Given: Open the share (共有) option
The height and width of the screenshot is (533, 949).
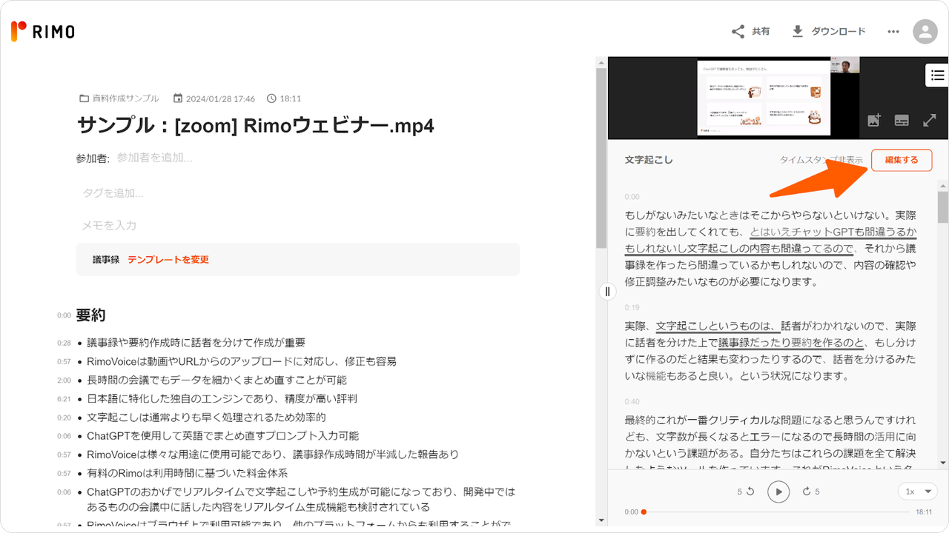Looking at the screenshot, I should click(x=750, y=31).
